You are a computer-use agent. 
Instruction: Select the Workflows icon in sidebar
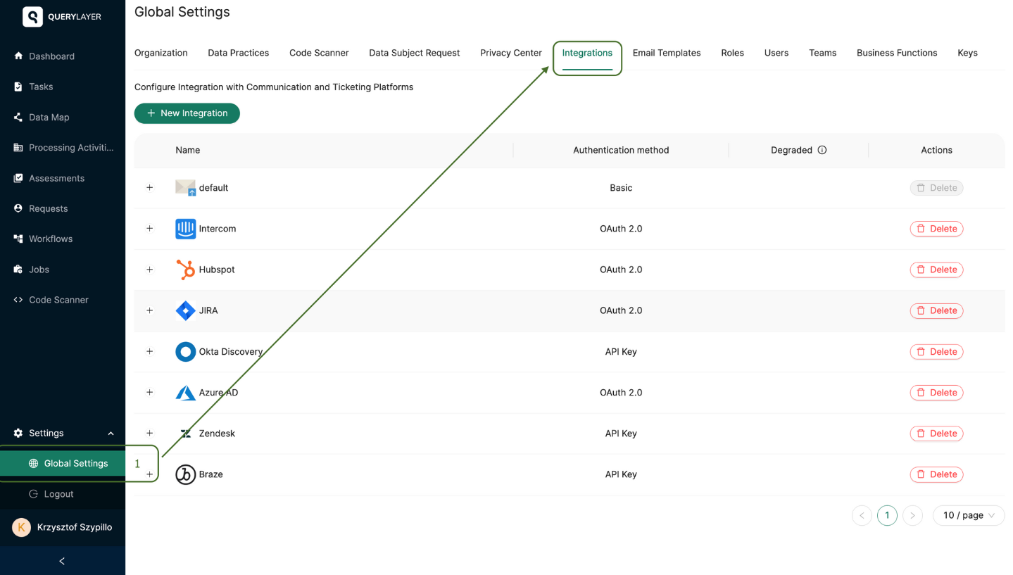pyautogui.click(x=19, y=239)
